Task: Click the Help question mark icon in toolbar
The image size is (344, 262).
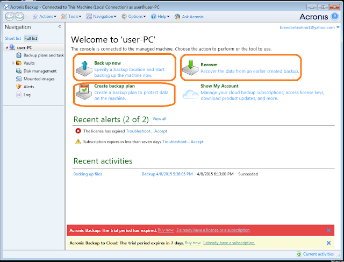Action: coord(154,17)
